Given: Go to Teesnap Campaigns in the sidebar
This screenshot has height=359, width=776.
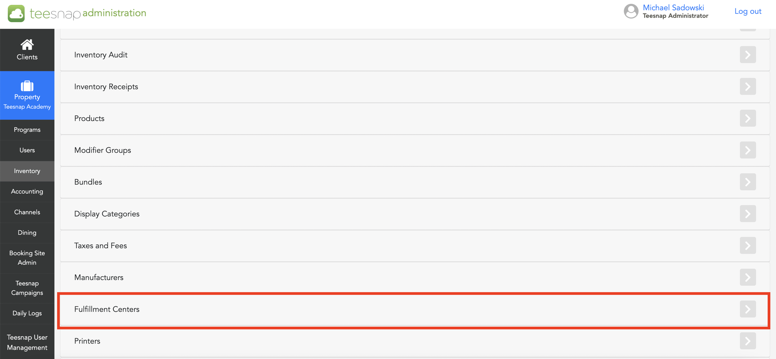Looking at the screenshot, I should click(x=27, y=288).
